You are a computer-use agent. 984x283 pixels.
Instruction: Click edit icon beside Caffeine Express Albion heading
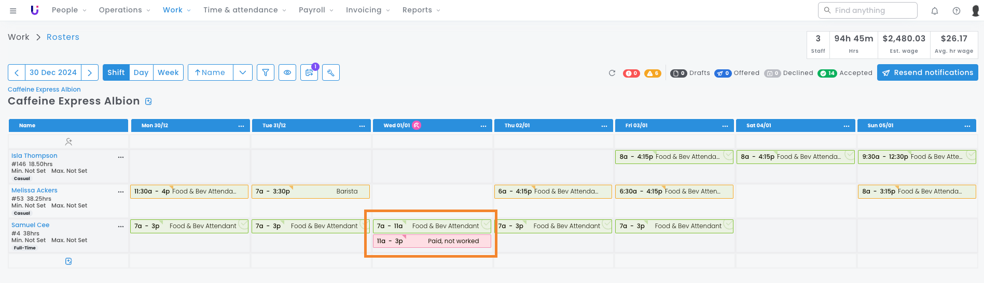(x=149, y=101)
